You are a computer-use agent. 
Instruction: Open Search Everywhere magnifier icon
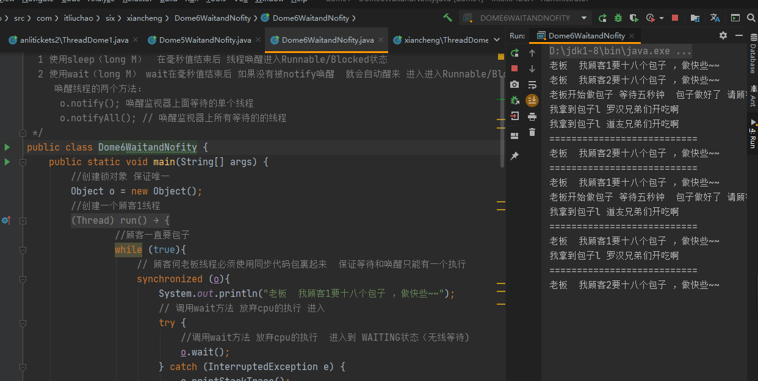[752, 18]
